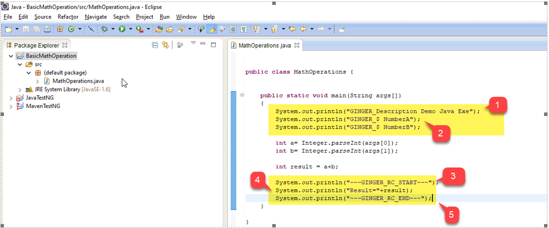The width and height of the screenshot is (549, 228).
Task: Open the New wizard dropdown arrow
Action: pos(17,29)
